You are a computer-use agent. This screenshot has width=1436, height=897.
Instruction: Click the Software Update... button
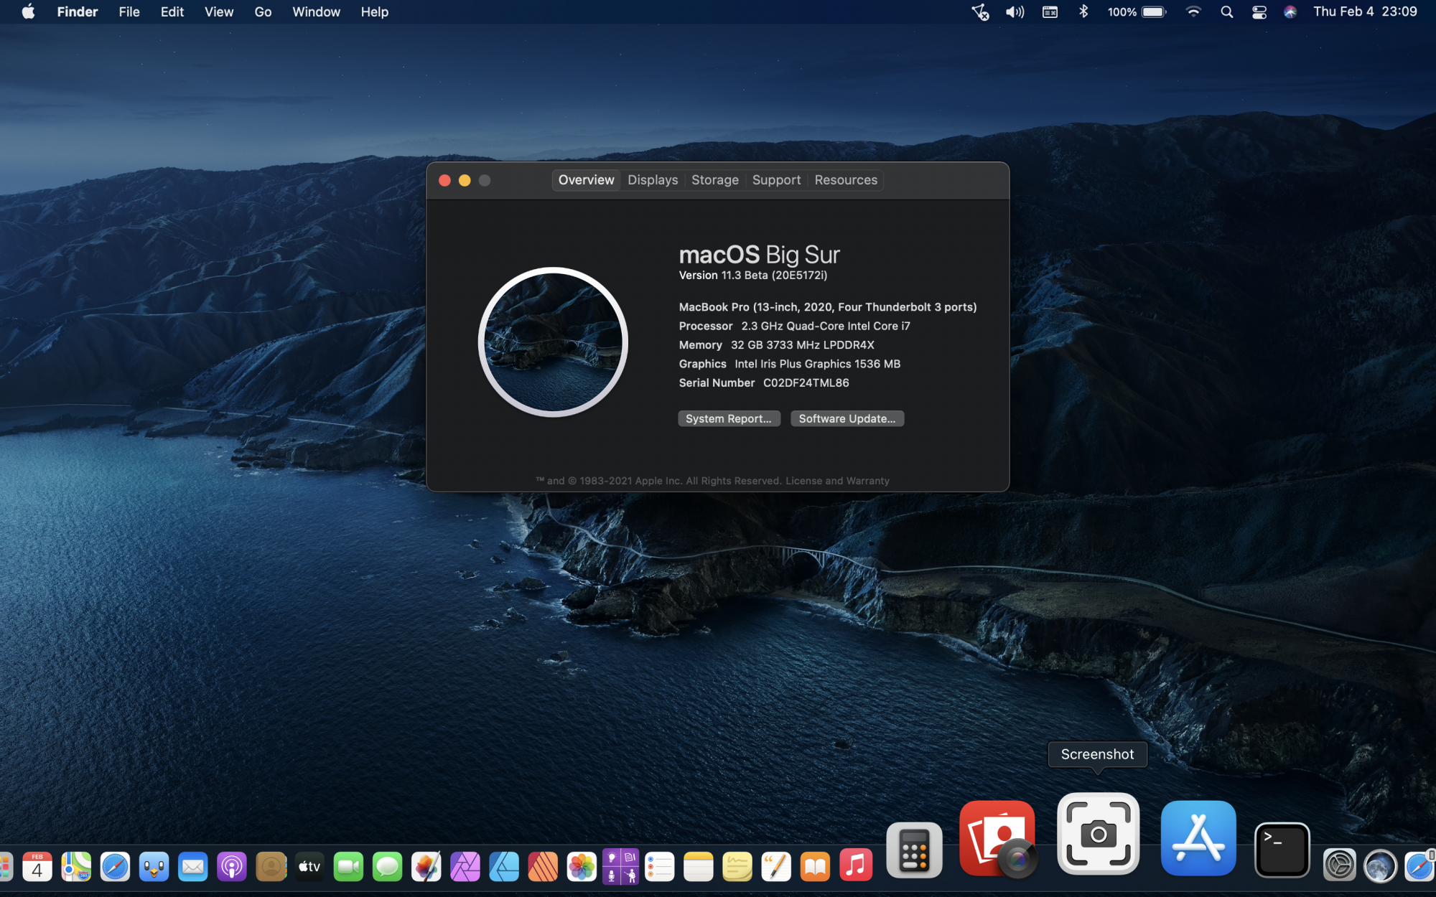(x=847, y=419)
